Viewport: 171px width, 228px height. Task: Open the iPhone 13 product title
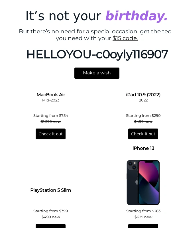click(143, 148)
